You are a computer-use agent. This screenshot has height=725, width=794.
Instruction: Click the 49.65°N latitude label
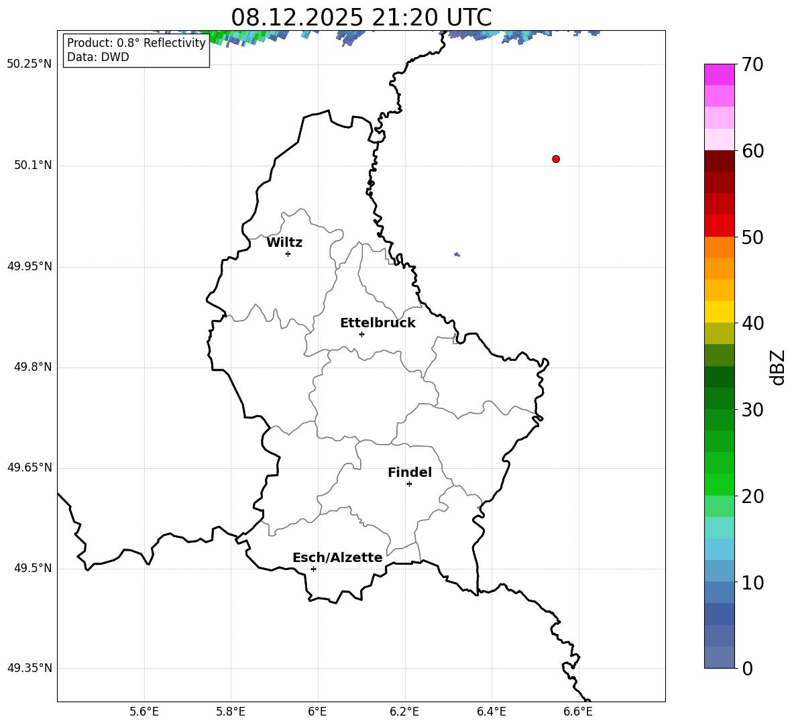30,467
